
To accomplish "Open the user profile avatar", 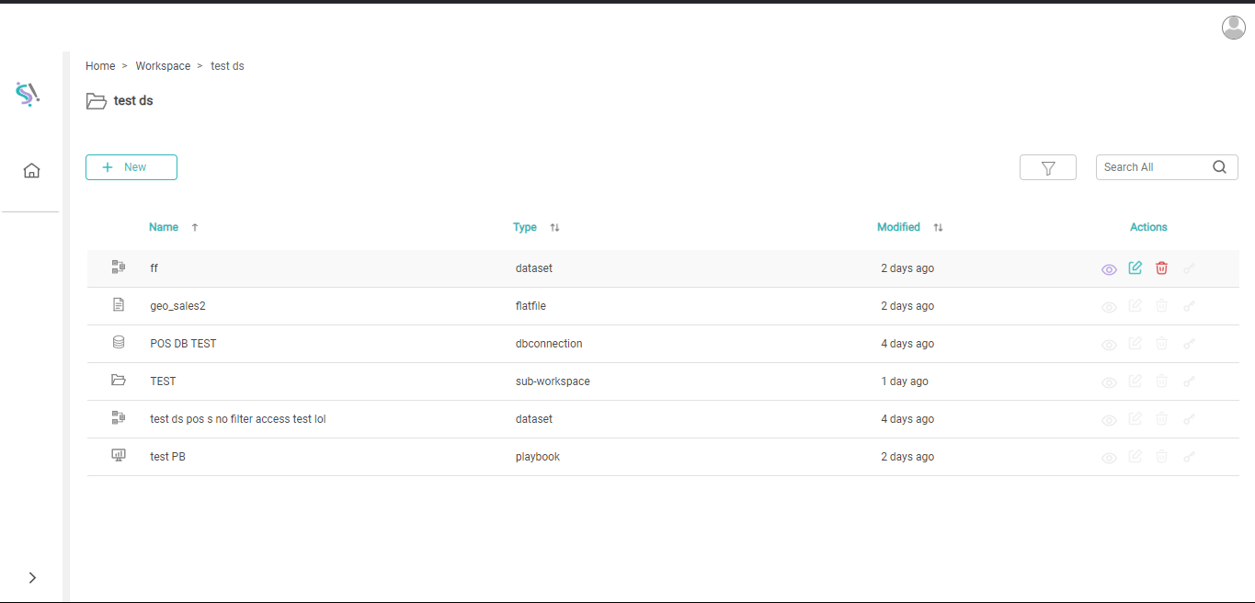I will coord(1233,28).
